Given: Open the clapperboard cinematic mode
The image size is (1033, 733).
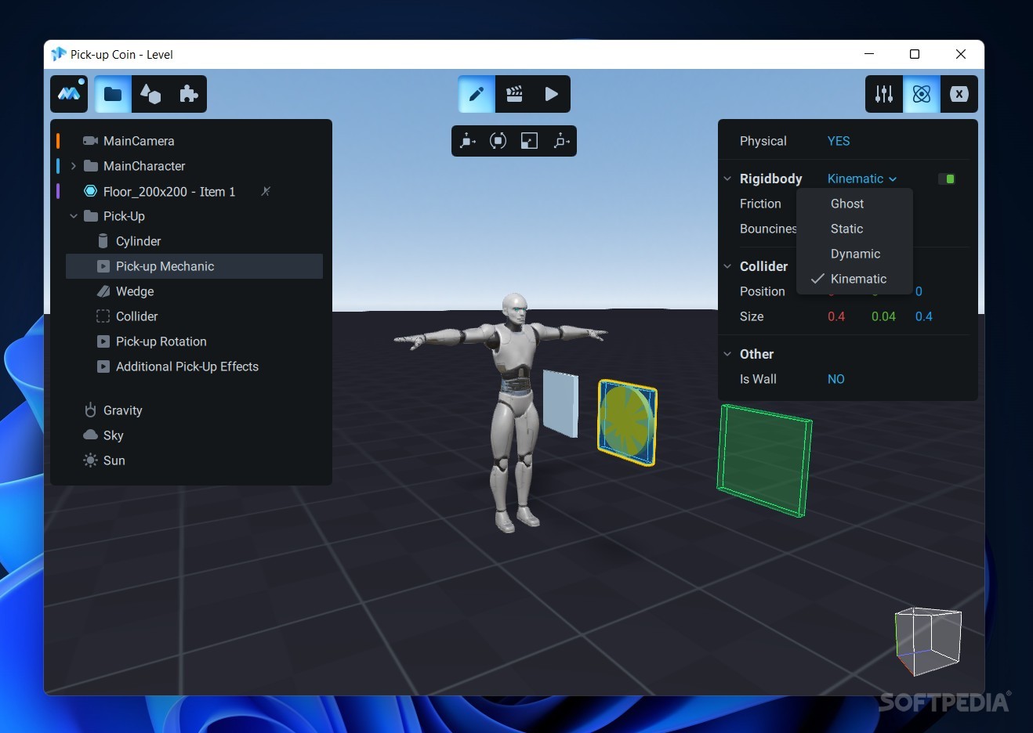Looking at the screenshot, I should 514,94.
